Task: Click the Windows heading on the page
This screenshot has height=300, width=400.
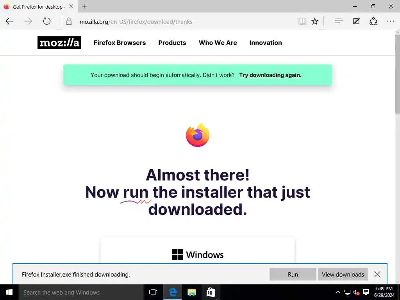Action: (205, 255)
